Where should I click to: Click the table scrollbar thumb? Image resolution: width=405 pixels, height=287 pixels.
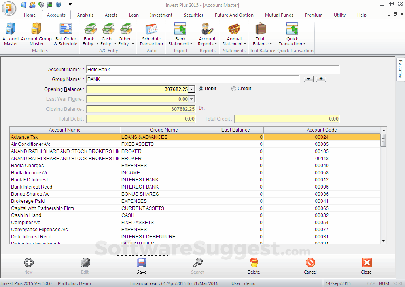[384, 140]
